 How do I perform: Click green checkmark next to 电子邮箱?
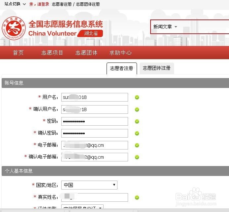[x=137, y=145]
